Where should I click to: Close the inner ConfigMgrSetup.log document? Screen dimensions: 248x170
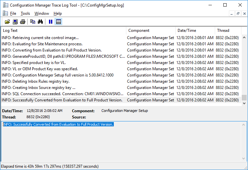[x=244, y=13]
